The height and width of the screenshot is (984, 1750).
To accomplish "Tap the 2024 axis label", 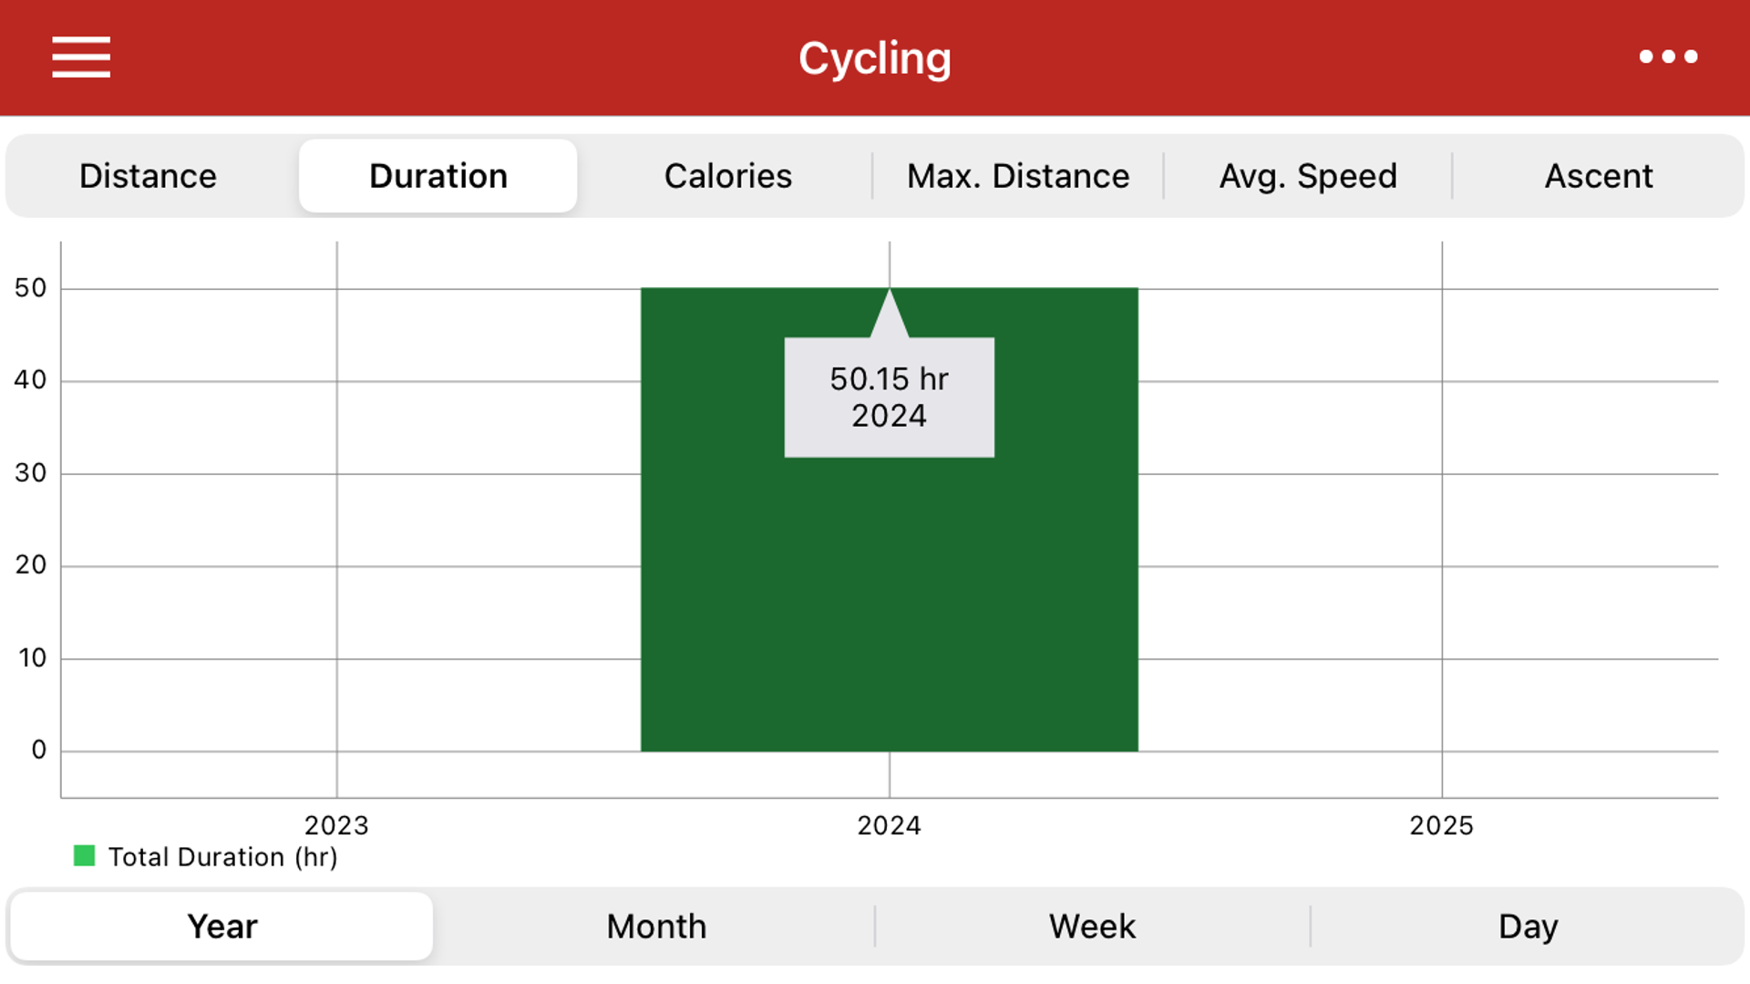I will 889,825.
